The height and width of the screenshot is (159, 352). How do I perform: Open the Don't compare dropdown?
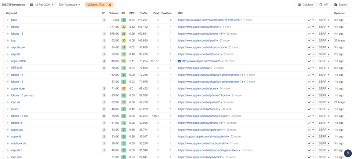69,5
